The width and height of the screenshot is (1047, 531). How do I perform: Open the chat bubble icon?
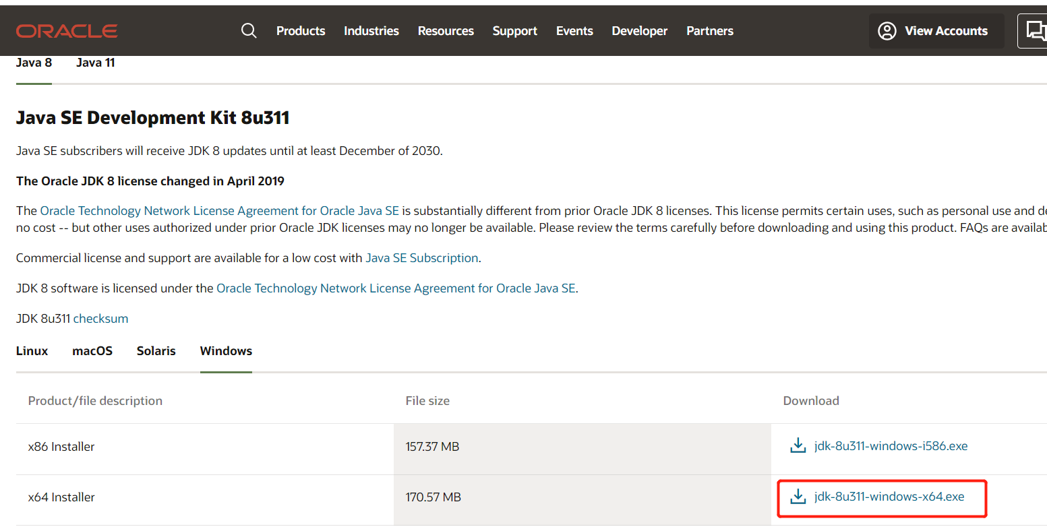[1036, 31]
